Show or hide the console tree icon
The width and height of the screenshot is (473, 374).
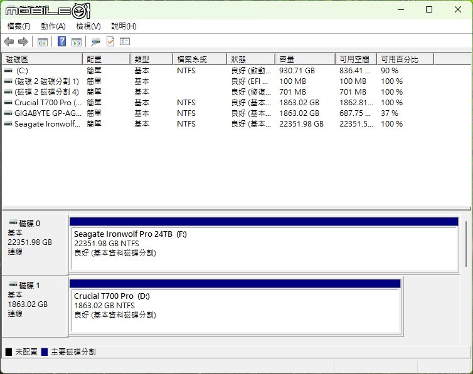43,42
